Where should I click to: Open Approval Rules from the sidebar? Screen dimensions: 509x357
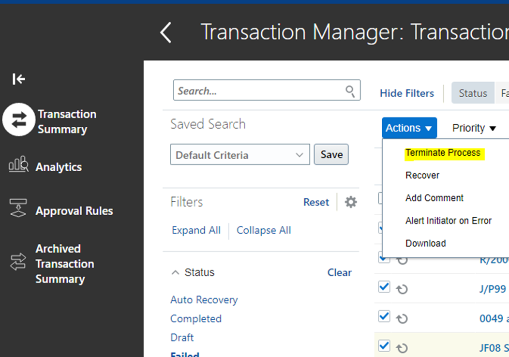[x=74, y=210]
